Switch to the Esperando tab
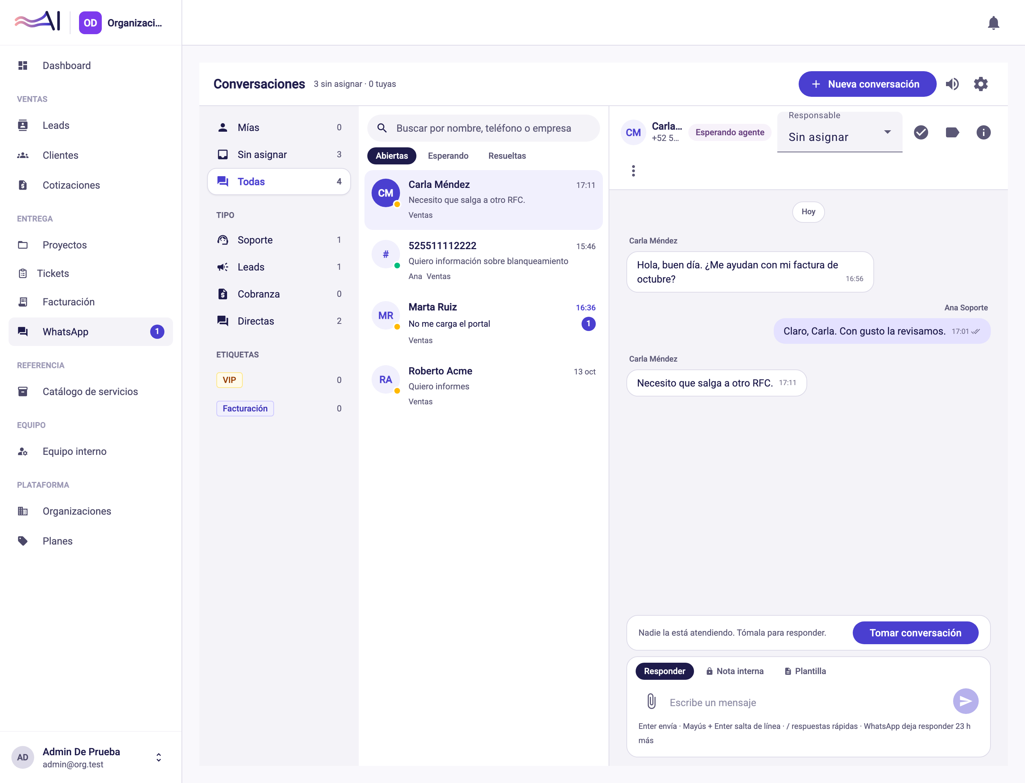Viewport: 1025px width, 783px height. [448, 156]
